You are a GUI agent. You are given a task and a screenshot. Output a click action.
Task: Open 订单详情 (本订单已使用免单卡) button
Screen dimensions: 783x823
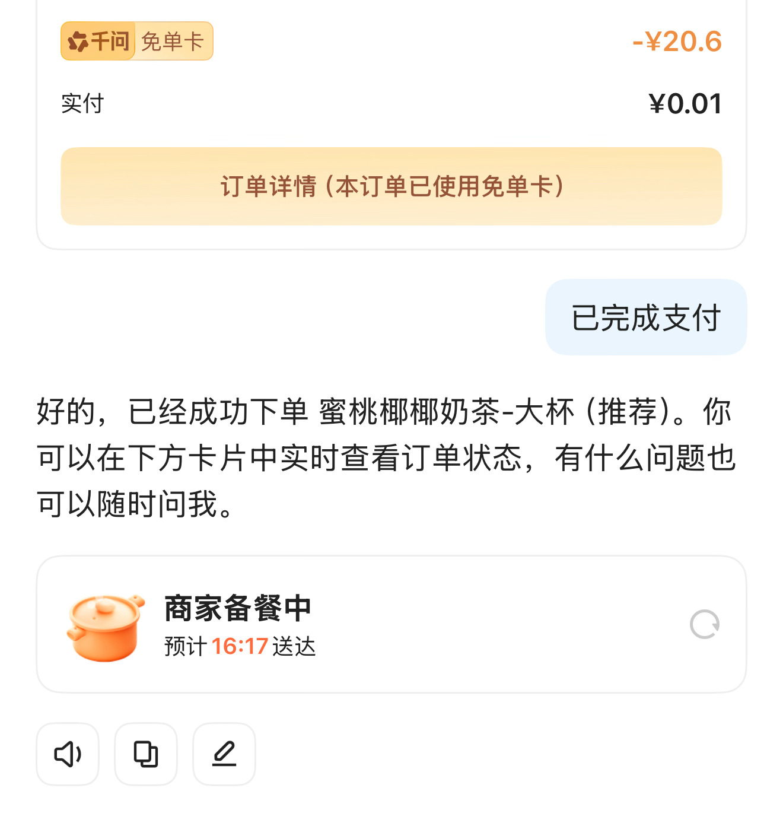[x=391, y=186]
